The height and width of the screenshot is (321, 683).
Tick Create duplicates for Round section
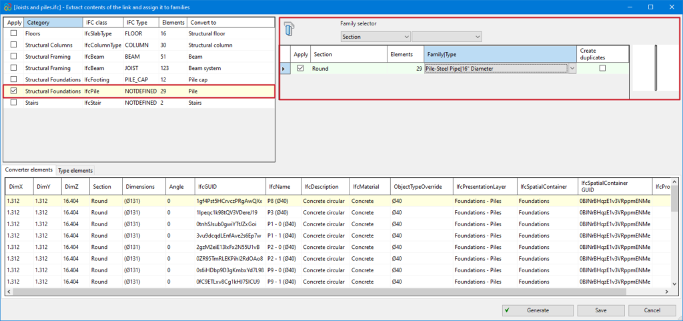pyautogui.click(x=603, y=68)
